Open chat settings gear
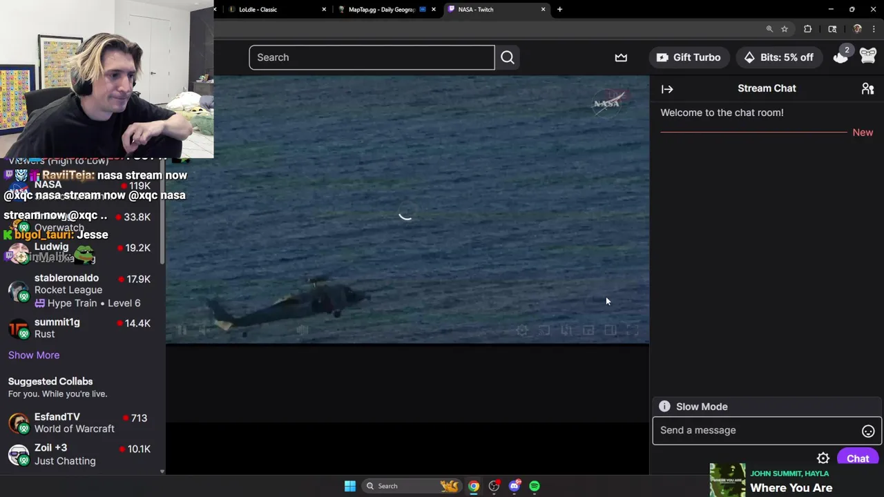 tap(823, 458)
